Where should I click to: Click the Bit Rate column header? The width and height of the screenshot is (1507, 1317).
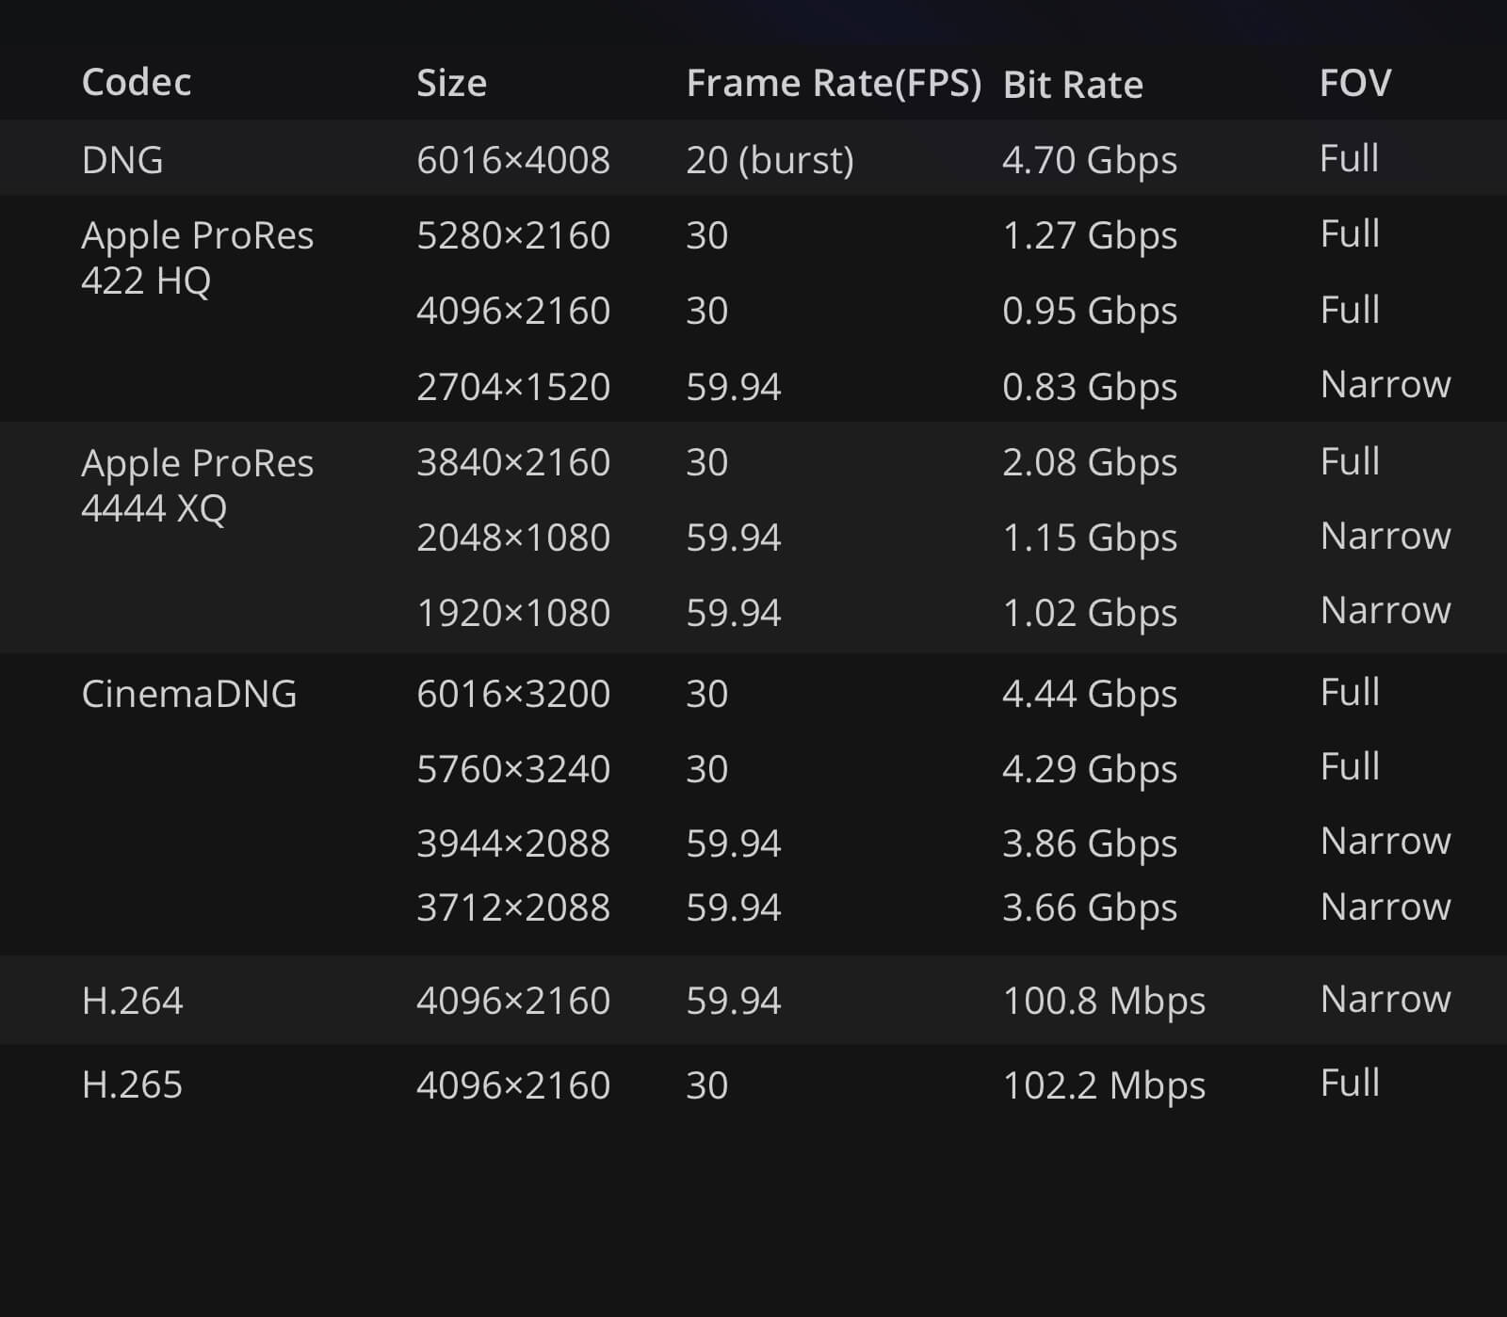tap(1073, 85)
